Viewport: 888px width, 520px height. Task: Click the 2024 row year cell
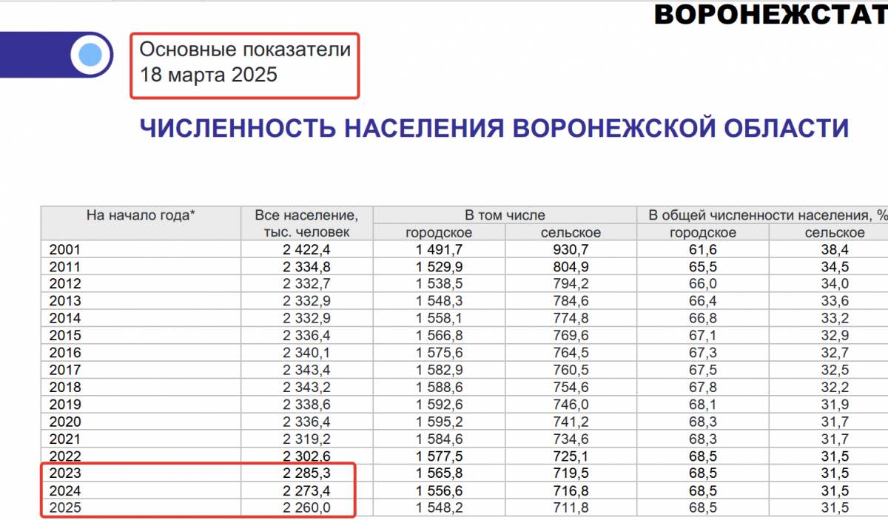[64, 490]
